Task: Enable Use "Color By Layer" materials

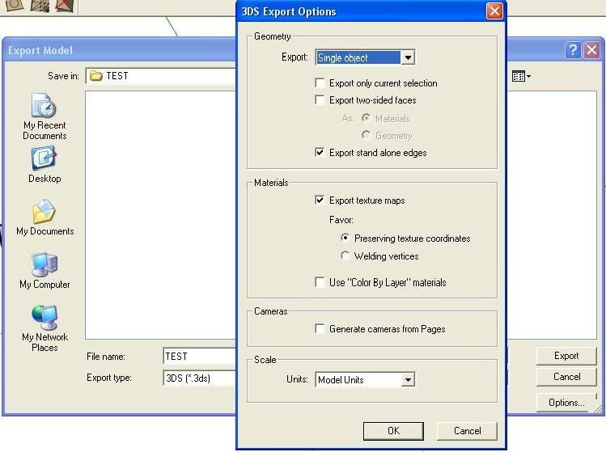Action: 320,282
